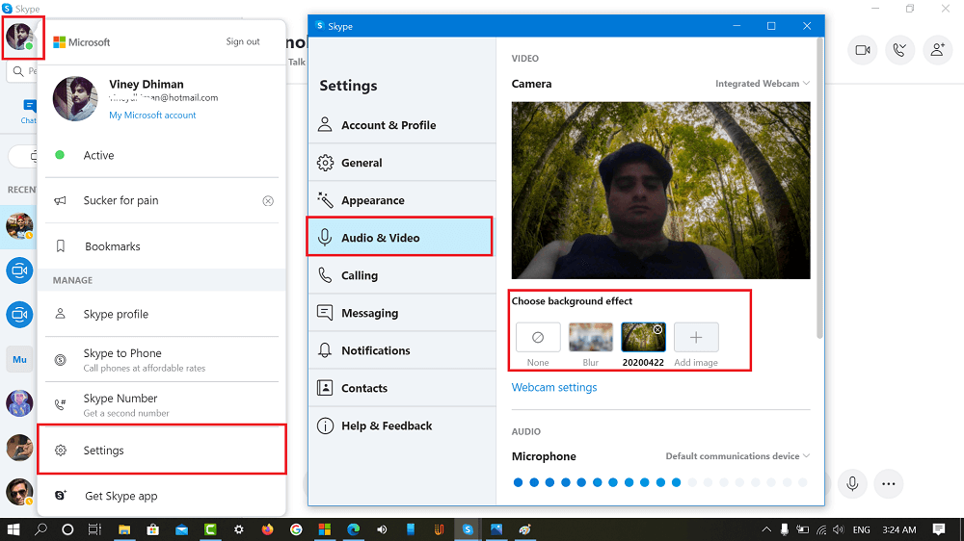Open the Skype Number option
964x541 pixels.
pos(162,404)
